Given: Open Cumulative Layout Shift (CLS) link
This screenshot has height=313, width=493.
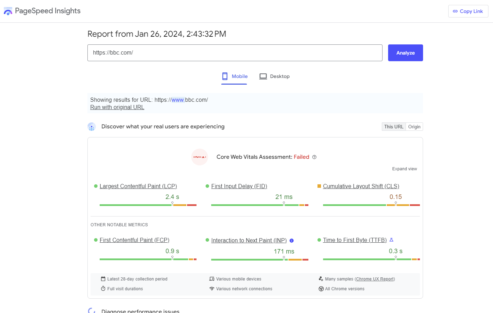Looking at the screenshot, I should click(361, 186).
